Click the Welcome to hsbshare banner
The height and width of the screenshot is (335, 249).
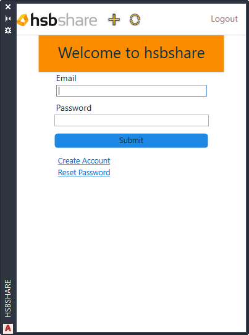pyautogui.click(x=132, y=53)
